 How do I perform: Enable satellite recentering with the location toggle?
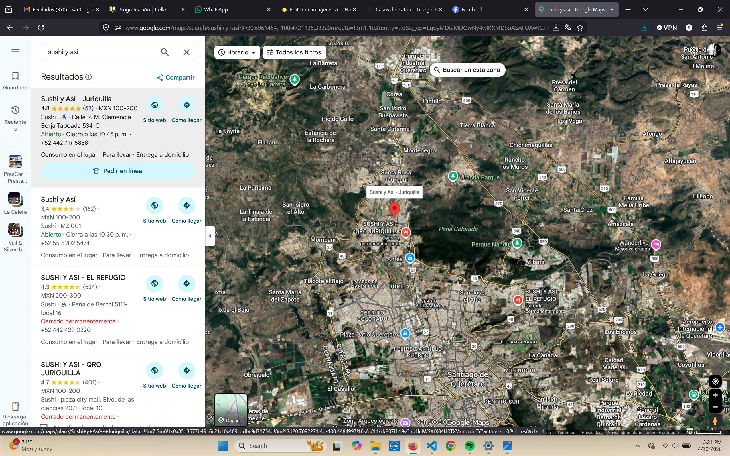coord(715,381)
